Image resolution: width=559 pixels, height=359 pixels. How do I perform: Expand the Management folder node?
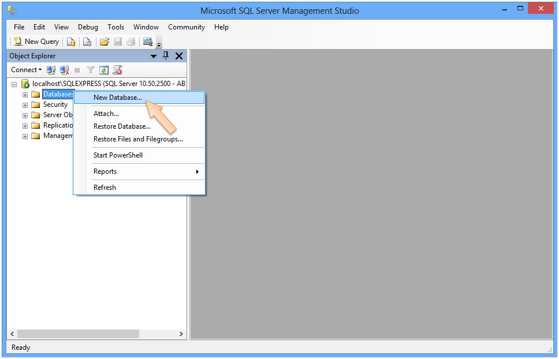pyautogui.click(x=25, y=136)
